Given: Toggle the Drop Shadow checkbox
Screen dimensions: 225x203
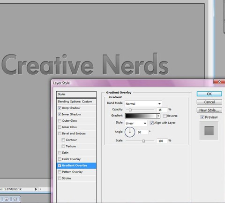Looking at the screenshot, I should pyautogui.click(x=60, y=108).
